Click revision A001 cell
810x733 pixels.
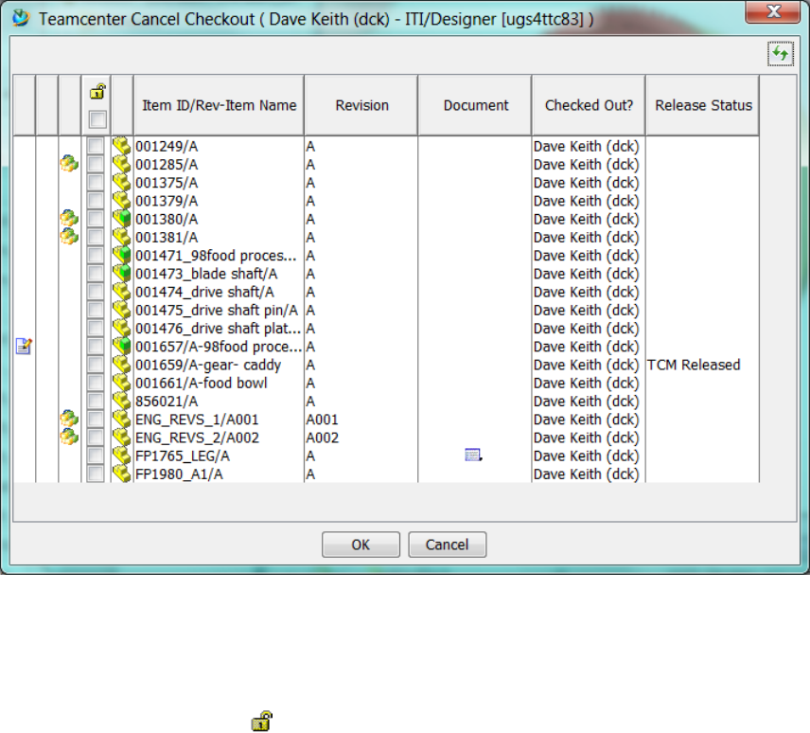(x=322, y=420)
